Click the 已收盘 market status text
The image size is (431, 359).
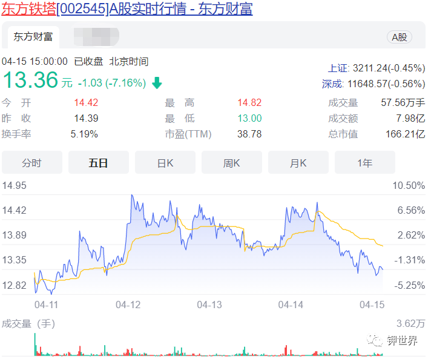[x=88, y=61]
